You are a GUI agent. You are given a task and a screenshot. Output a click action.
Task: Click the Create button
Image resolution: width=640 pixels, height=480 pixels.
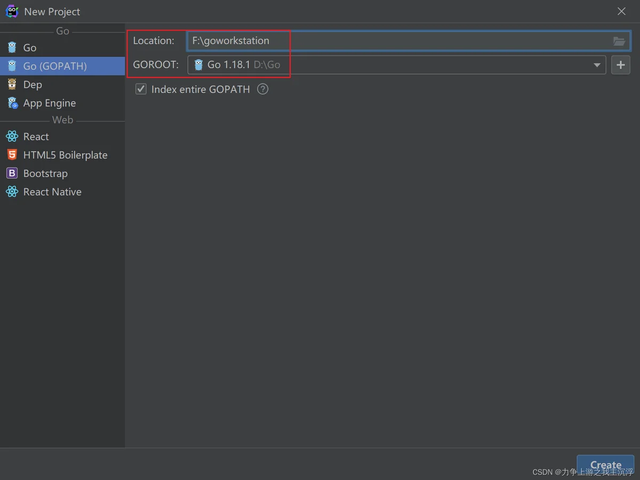coord(605,465)
